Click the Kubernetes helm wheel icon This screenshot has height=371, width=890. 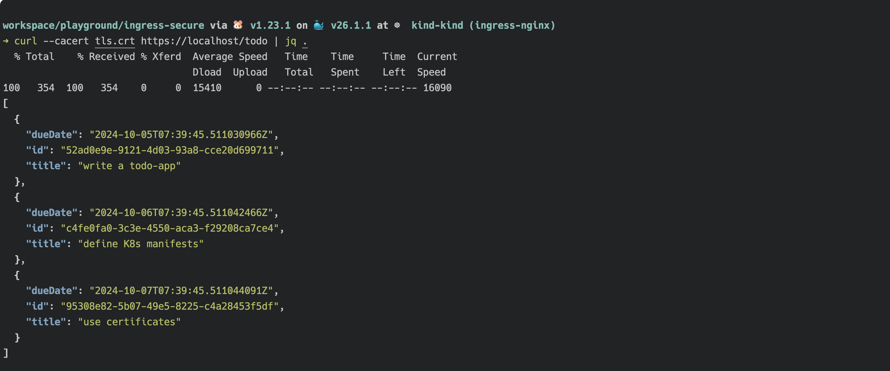pyautogui.click(x=397, y=25)
